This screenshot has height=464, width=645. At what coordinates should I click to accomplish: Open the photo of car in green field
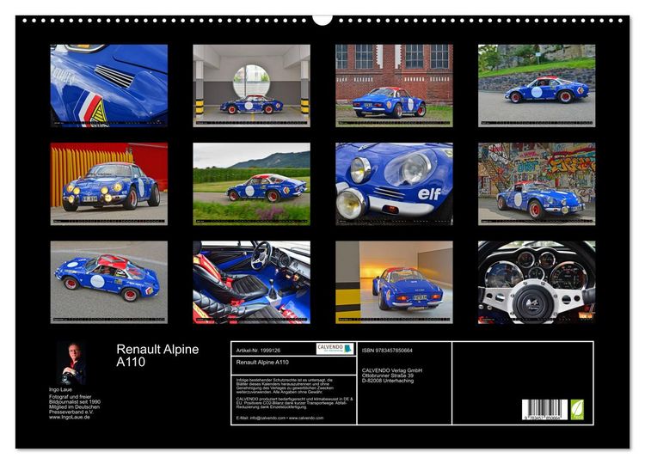tap(251, 184)
